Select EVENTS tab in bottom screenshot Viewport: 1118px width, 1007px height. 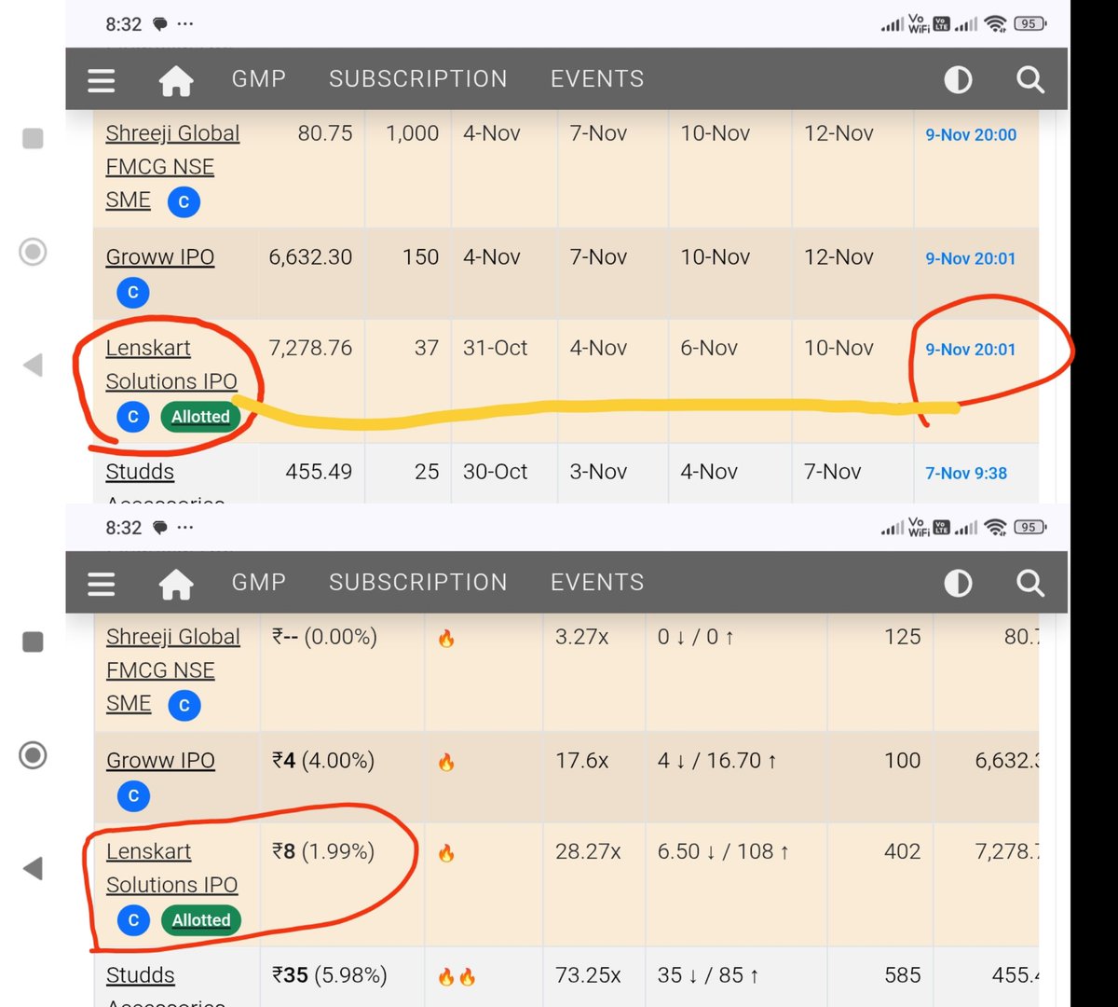click(x=597, y=583)
